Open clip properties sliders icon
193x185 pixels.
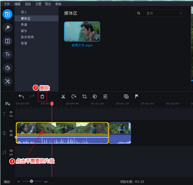pyautogui.click(x=105, y=96)
